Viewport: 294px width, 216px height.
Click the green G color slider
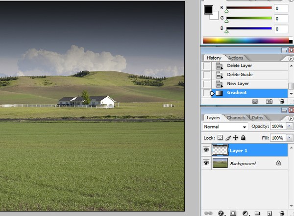(x=249, y=18)
